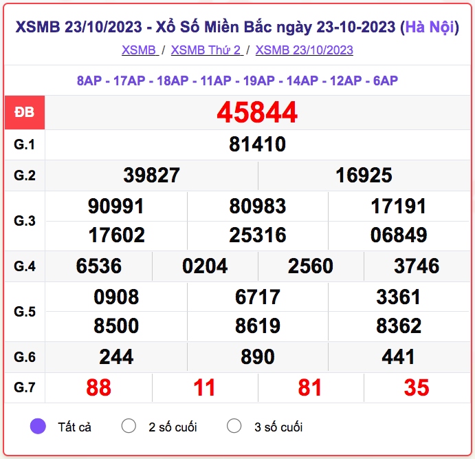Screen dimensions: 475x459
Task: Click third prize number 17602
Action: 116,235
